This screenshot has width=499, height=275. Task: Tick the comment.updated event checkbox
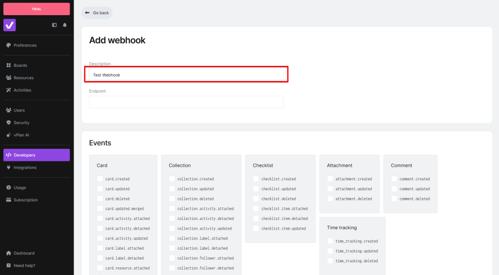click(x=394, y=189)
